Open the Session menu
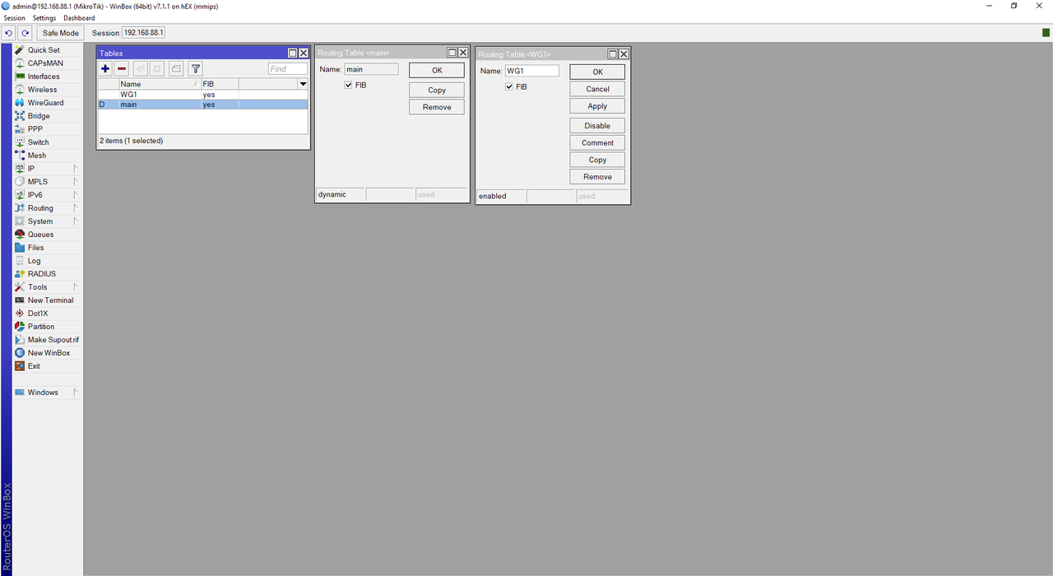This screenshot has height=576, width=1053. (15, 18)
